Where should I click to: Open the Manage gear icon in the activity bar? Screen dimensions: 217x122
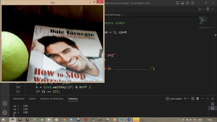[x=5, y=112]
